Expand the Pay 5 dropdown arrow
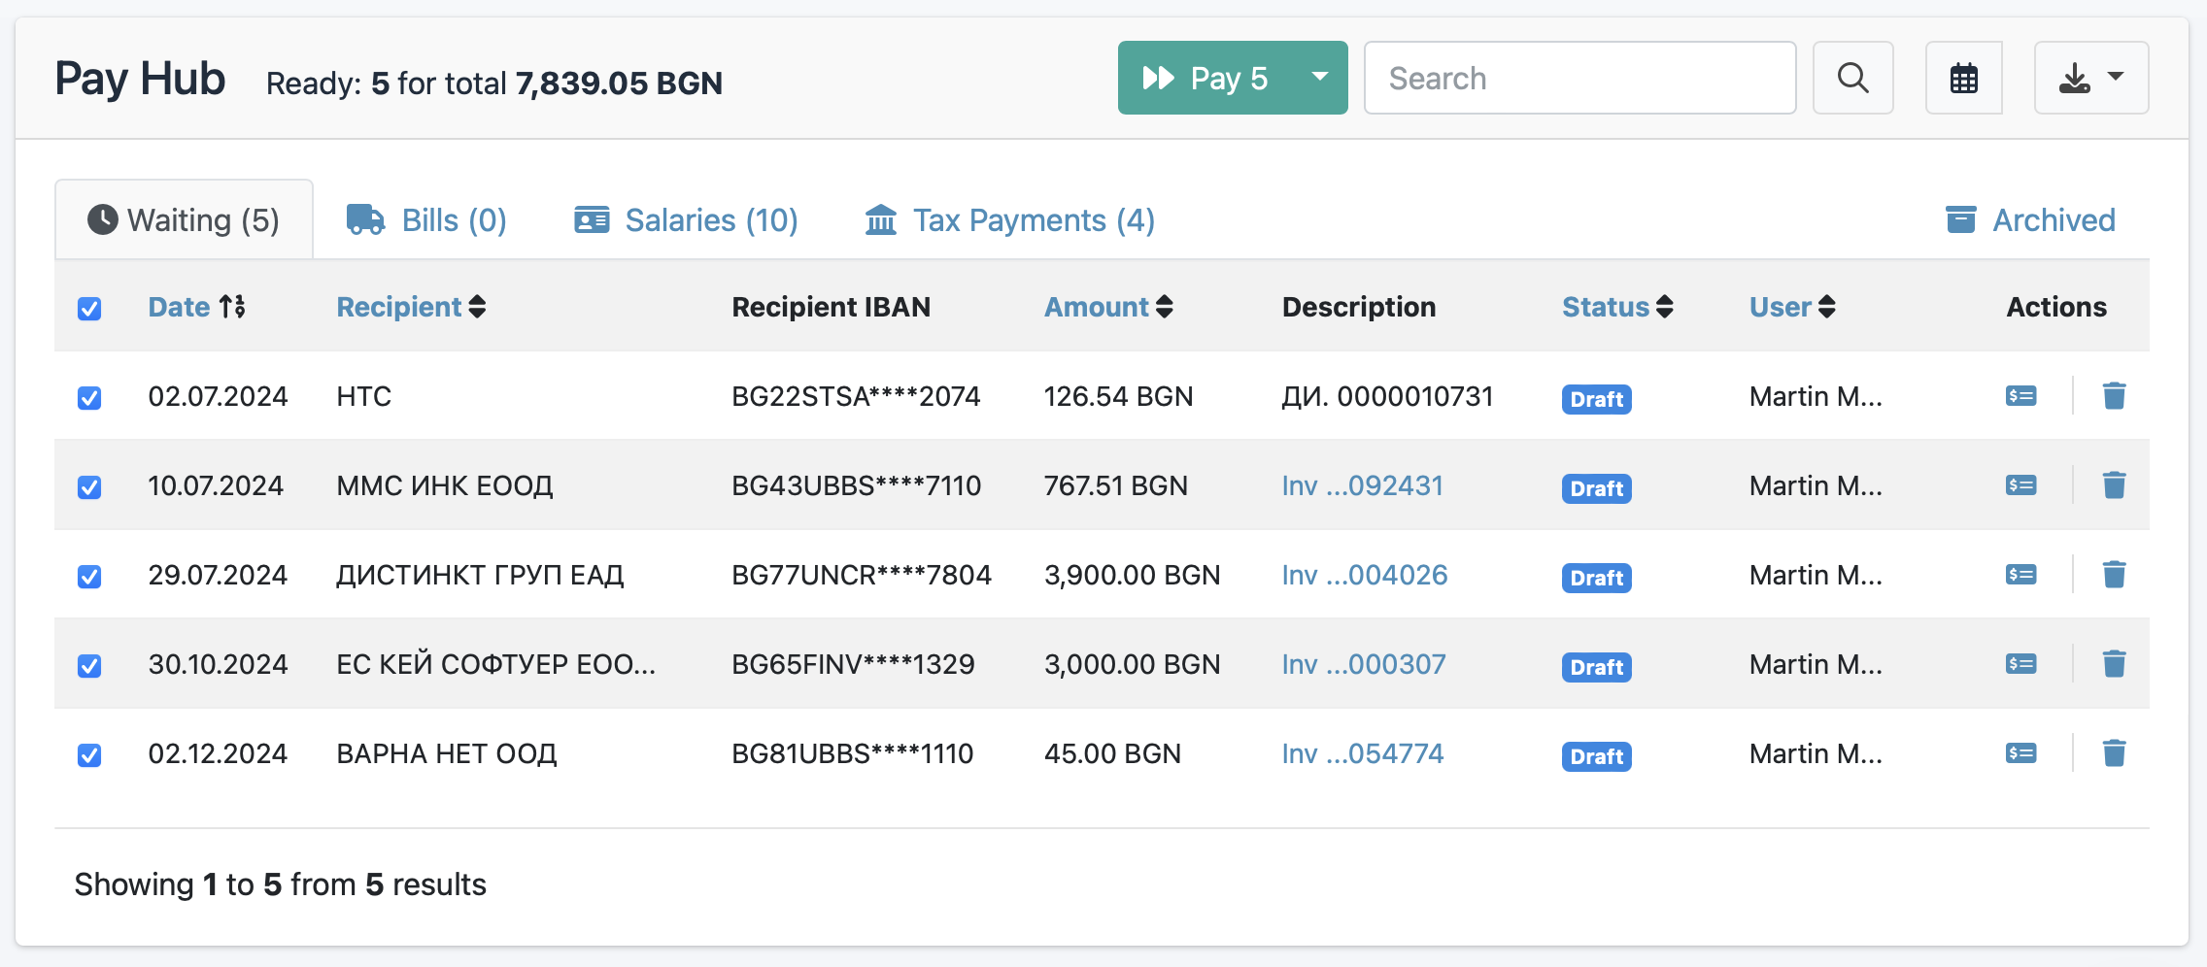2207x967 pixels. click(1319, 78)
